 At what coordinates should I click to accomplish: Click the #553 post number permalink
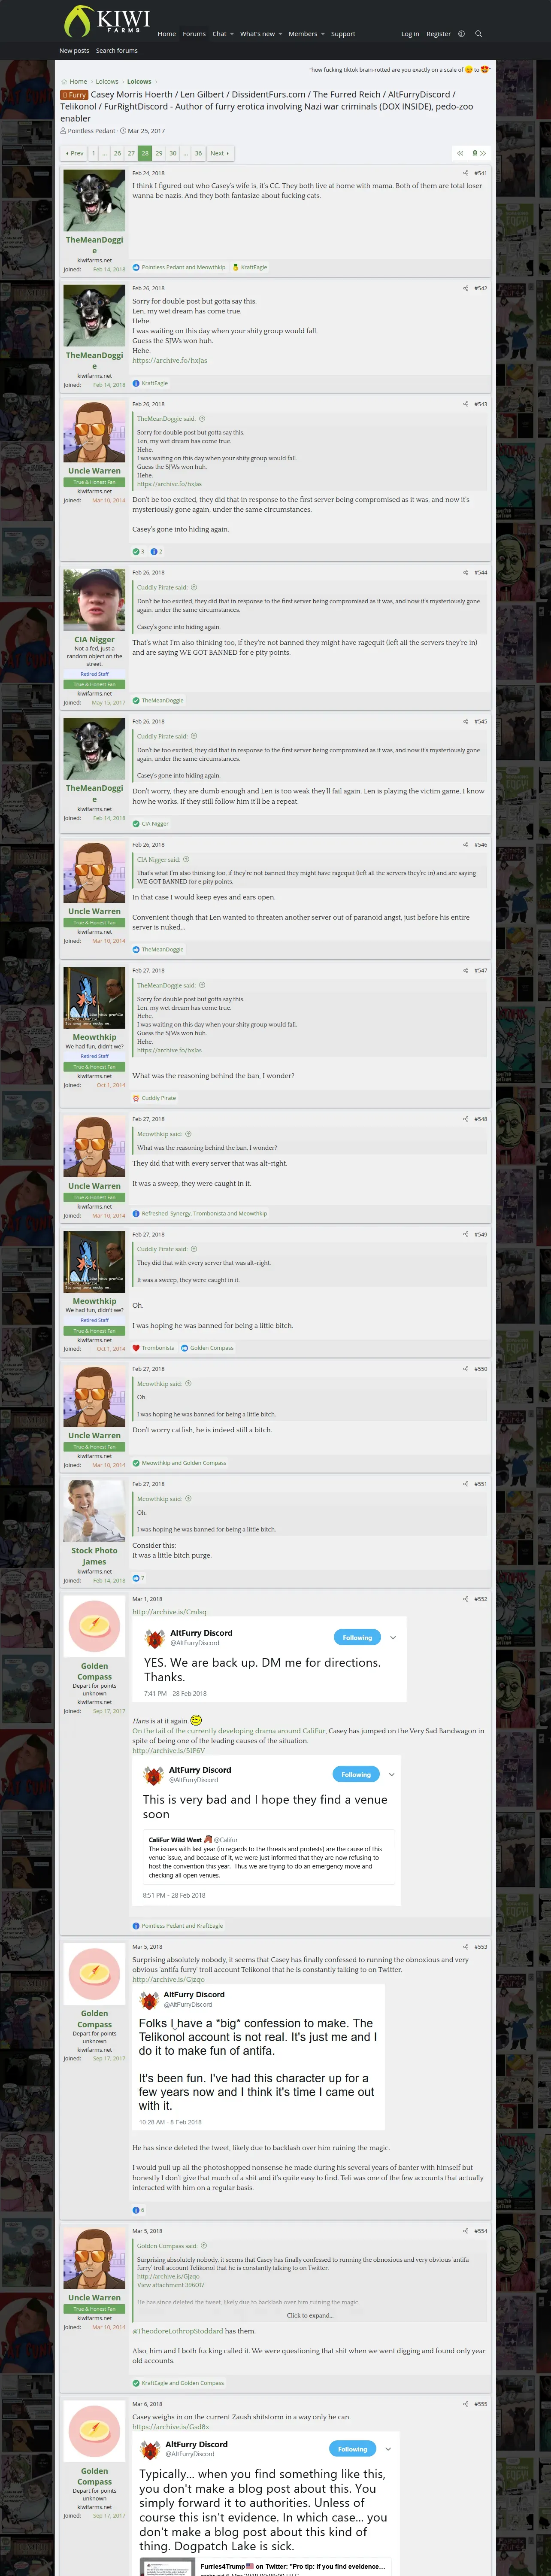pos(481,1947)
